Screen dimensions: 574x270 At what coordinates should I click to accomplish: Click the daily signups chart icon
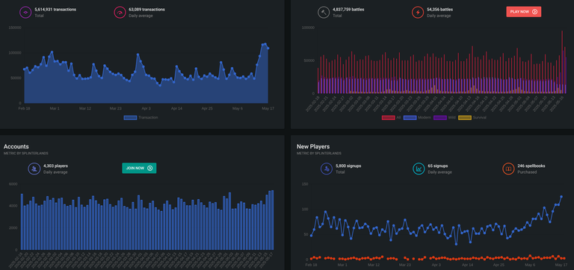click(x=419, y=169)
